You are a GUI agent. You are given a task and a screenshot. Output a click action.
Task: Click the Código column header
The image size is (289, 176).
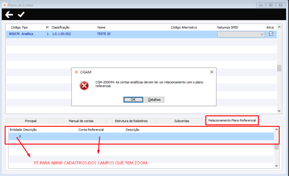point(16,27)
